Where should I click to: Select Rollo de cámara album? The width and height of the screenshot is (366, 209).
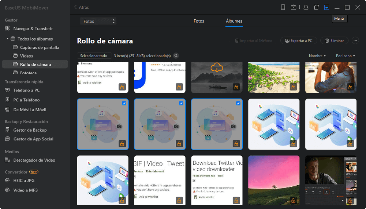pos(35,64)
